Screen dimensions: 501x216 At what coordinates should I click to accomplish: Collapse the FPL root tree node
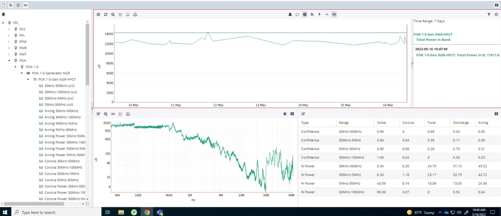click(x=3, y=23)
